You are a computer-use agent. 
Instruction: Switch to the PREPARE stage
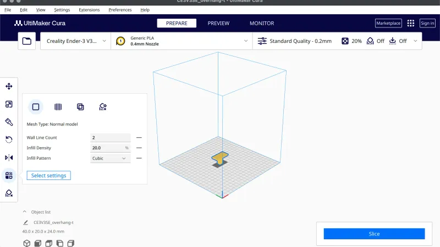177,23
